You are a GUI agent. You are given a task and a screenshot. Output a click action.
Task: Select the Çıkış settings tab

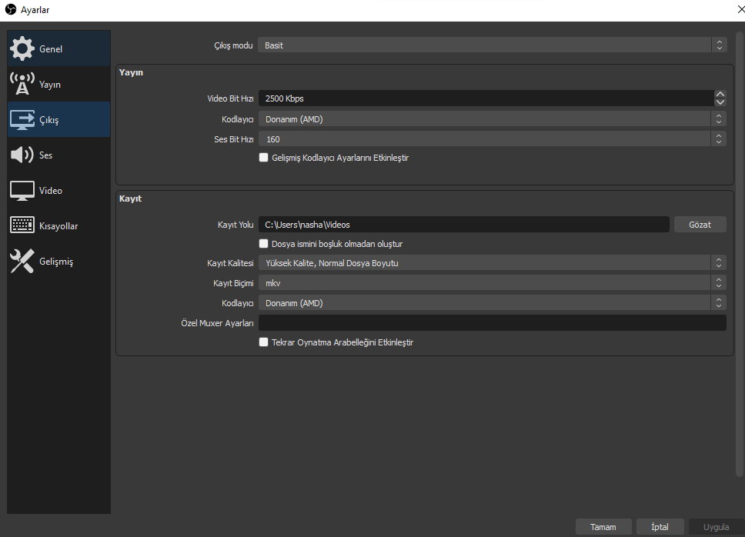coord(59,120)
